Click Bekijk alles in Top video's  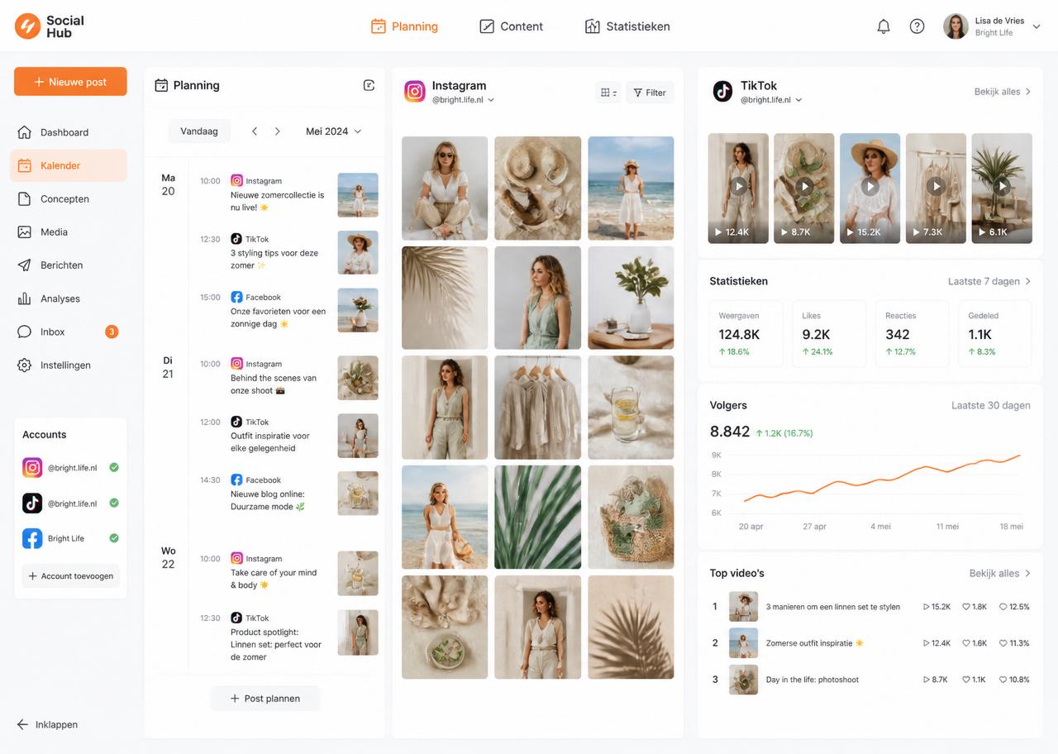[1000, 573]
